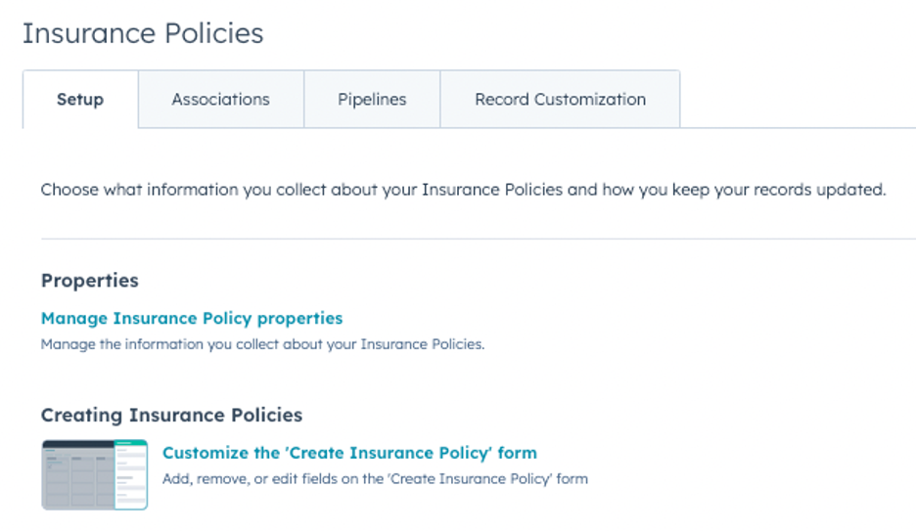Viewport: 916px width, 532px height.
Task: Click the 'Choose what information you collect' description
Action: [463, 190]
